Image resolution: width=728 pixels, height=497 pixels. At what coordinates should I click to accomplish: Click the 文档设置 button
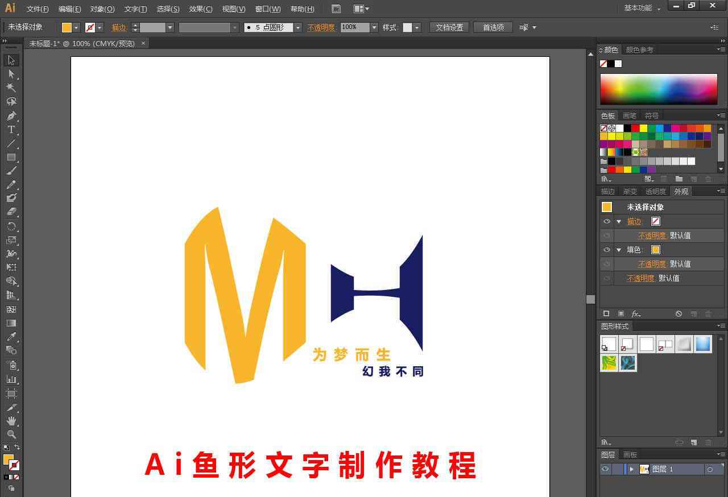click(449, 27)
